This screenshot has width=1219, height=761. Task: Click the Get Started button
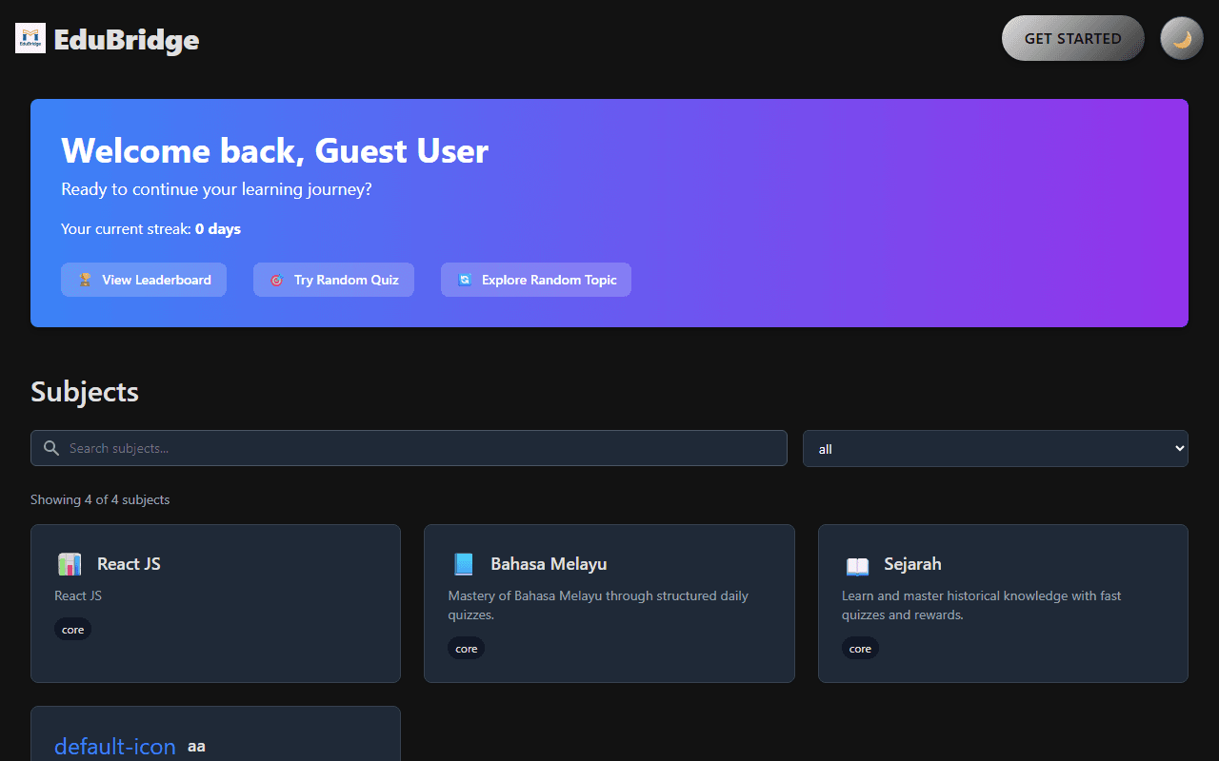(x=1073, y=38)
